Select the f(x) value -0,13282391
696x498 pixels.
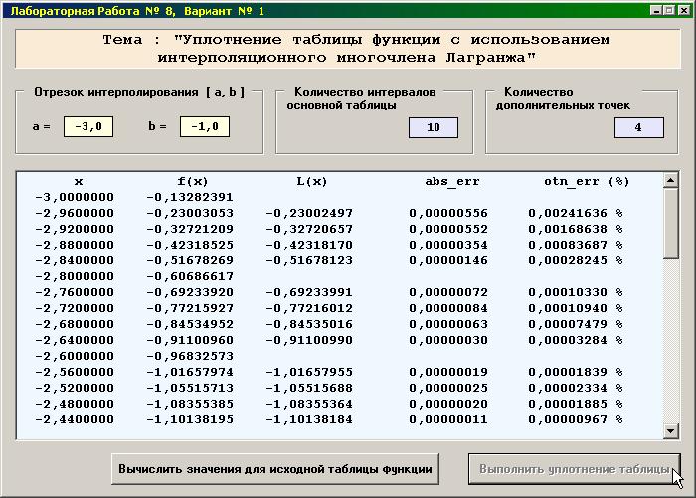click(x=190, y=197)
